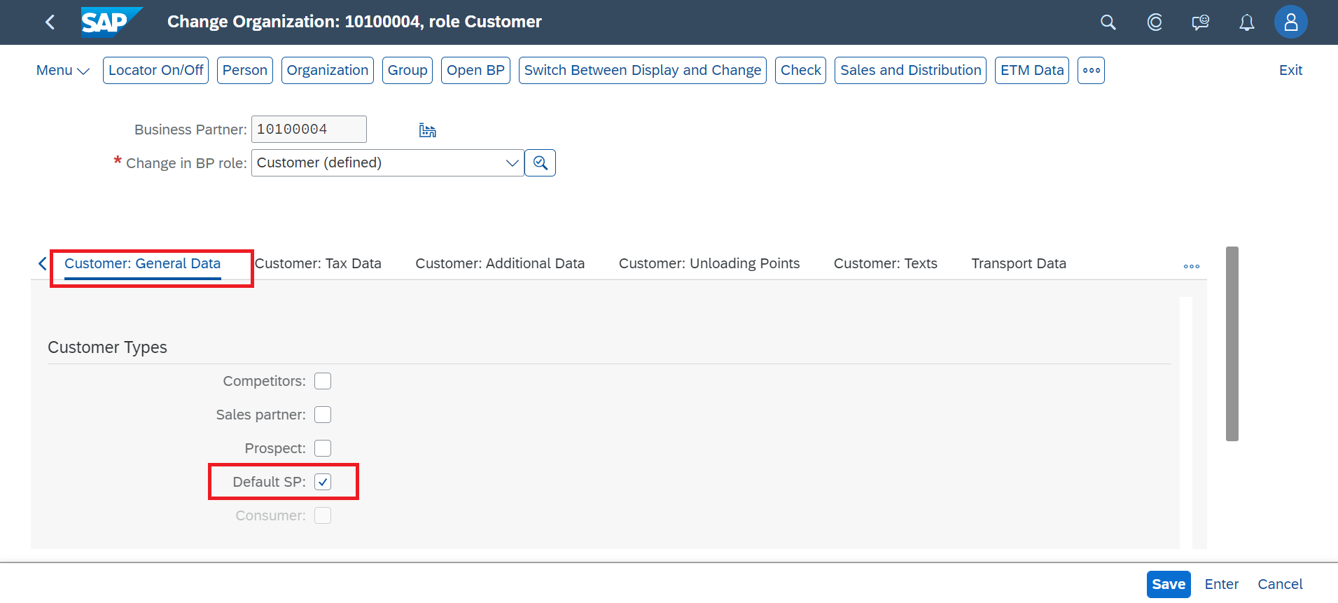
Task: Select the Customer: General Data tab
Action: pos(142,263)
